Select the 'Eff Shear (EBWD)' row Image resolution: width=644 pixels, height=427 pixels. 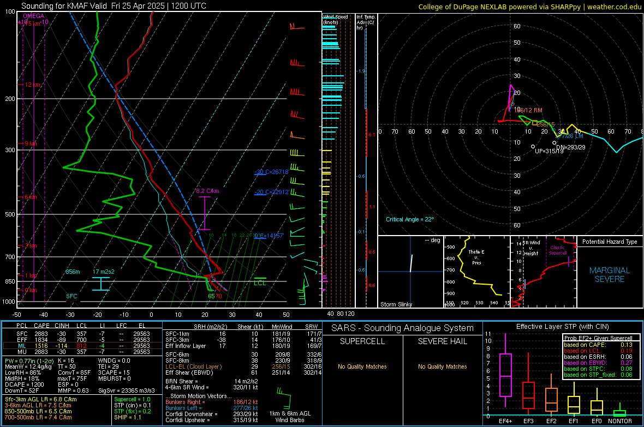[x=243, y=373]
